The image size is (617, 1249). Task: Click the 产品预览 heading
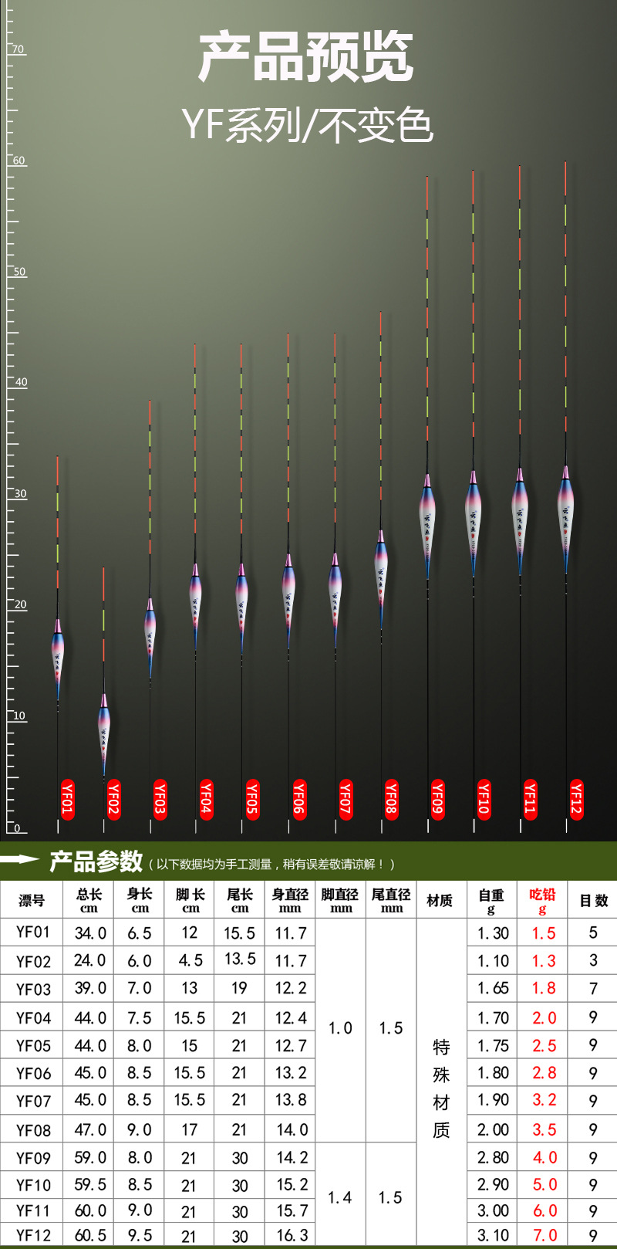306,56
